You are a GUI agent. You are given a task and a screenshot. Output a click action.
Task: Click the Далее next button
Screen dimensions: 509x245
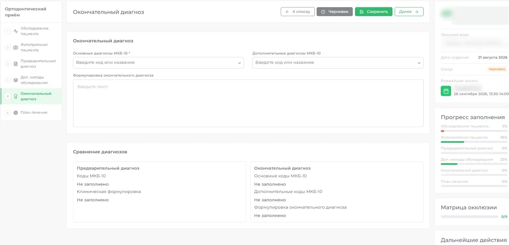[409, 12]
